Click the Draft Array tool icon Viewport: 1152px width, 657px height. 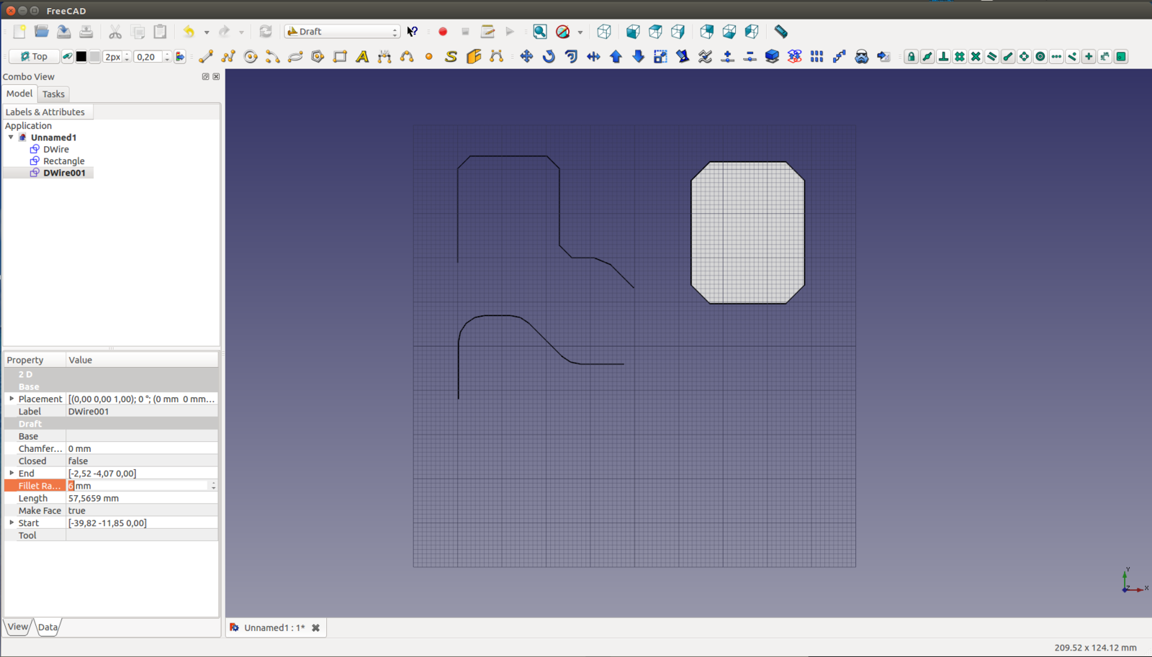coord(816,57)
